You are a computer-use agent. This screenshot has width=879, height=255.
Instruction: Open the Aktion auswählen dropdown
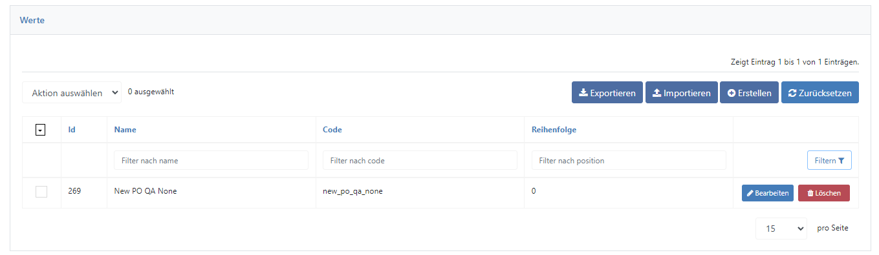tap(72, 92)
